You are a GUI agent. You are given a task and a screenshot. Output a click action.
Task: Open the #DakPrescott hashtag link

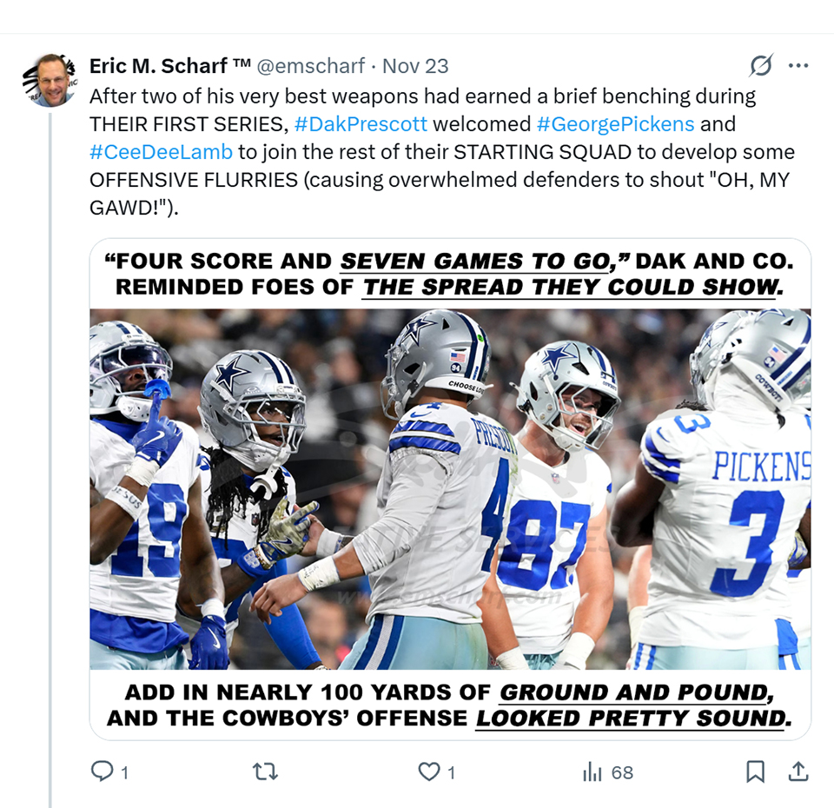point(361,123)
